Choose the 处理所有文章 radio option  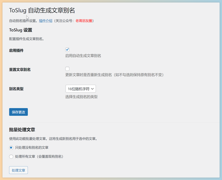[x=11, y=156]
